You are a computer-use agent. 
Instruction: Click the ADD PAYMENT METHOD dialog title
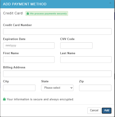(25, 4)
